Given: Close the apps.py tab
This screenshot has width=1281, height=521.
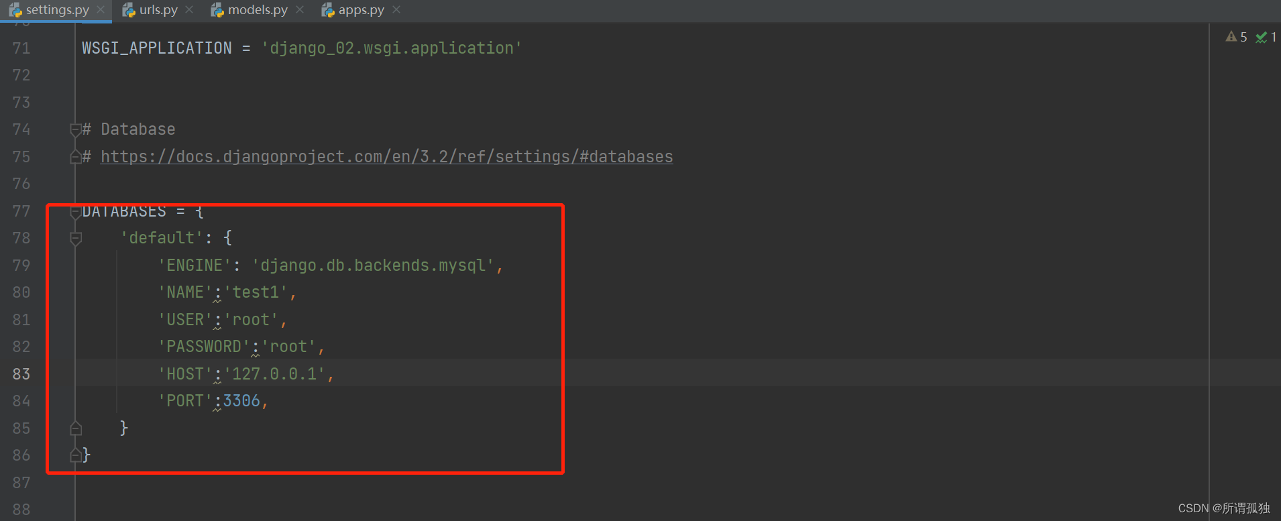Looking at the screenshot, I should click(x=396, y=10).
